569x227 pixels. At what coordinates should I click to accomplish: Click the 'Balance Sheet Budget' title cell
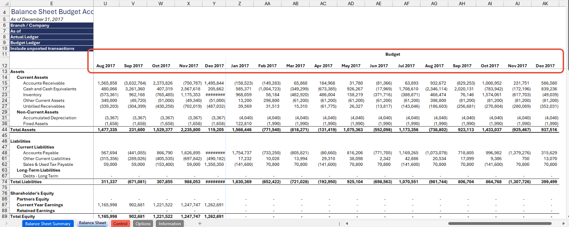click(x=52, y=12)
